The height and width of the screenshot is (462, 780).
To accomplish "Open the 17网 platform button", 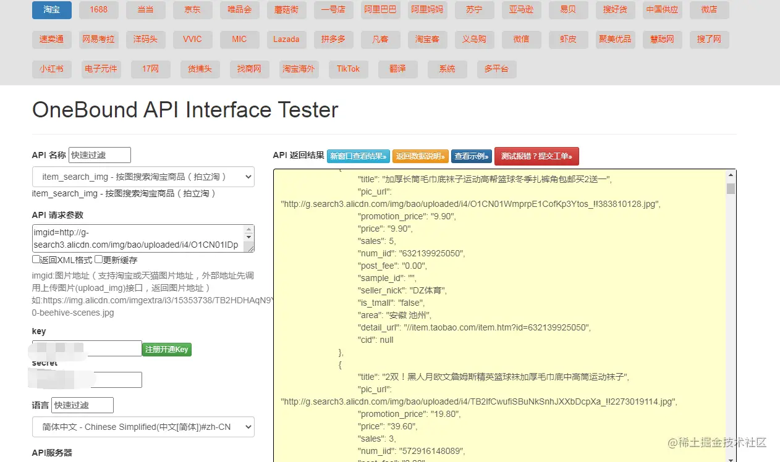I will pyautogui.click(x=151, y=69).
